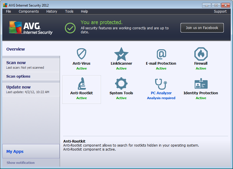Click the AVG Internet Security logo
The height and width of the screenshot is (169, 233).
[x=31, y=28]
